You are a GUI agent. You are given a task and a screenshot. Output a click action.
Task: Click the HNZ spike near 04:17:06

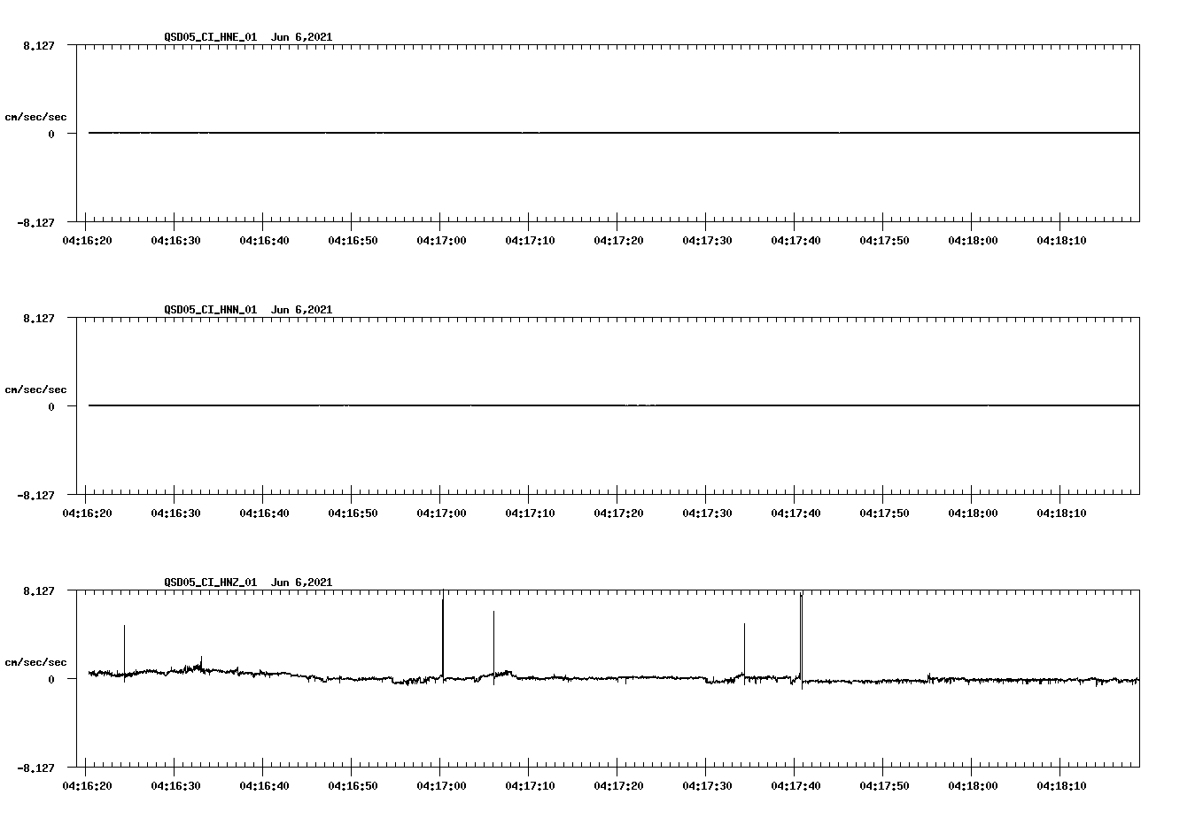pyautogui.click(x=493, y=647)
